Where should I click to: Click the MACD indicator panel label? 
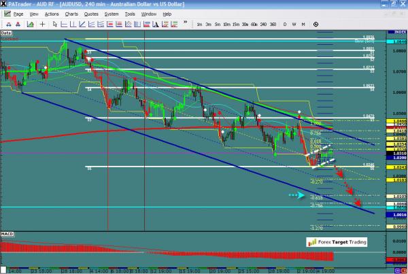(7, 235)
